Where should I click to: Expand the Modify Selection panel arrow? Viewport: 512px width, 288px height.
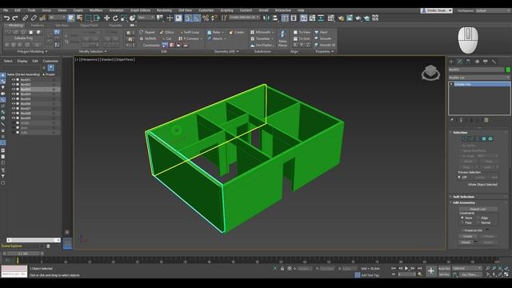106,51
